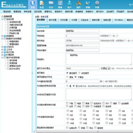The height and width of the screenshot is (133, 133).
Task: Open 增加信息 in the shortcut bar
Action: [x=7, y=12]
